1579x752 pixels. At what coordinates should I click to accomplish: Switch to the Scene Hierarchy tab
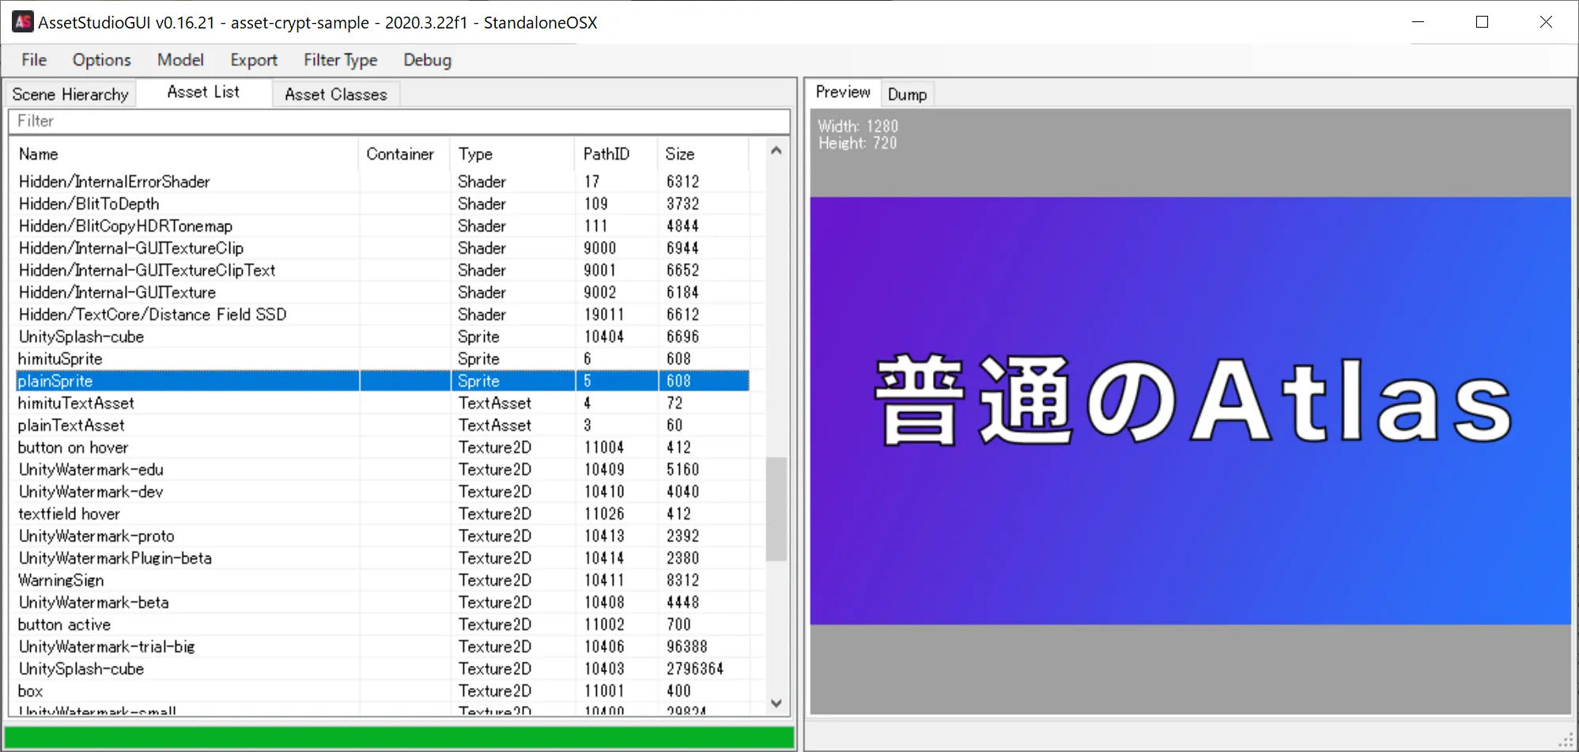[70, 93]
